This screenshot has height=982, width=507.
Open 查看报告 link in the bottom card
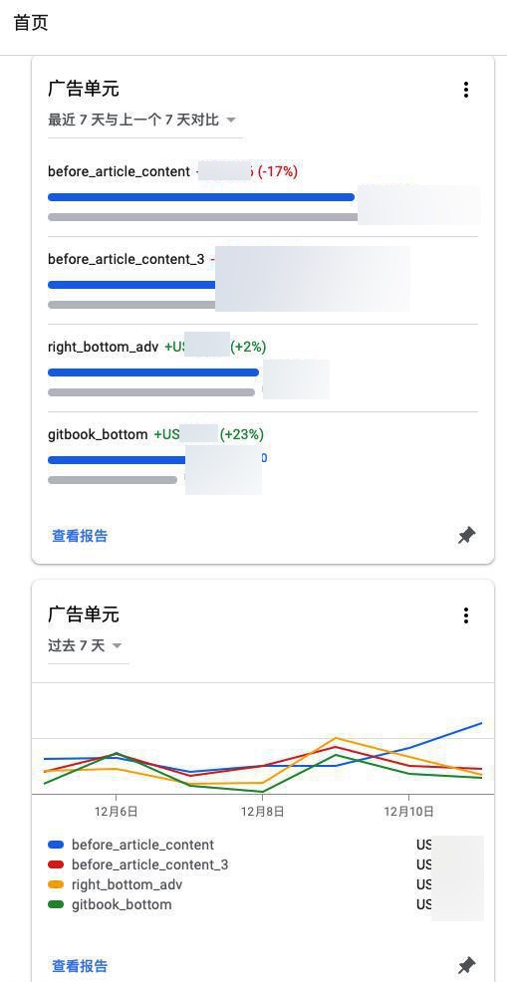[80, 966]
